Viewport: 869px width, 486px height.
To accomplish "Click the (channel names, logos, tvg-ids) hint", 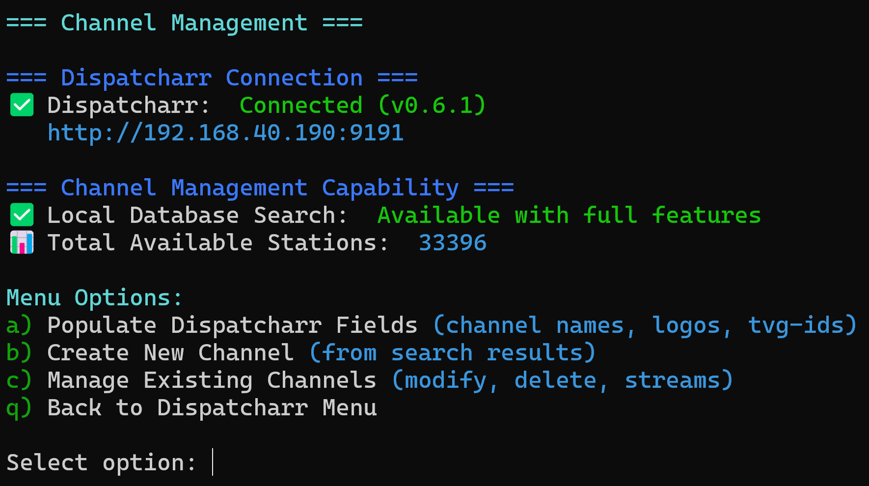I will pyautogui.click(x=645, y=325).
